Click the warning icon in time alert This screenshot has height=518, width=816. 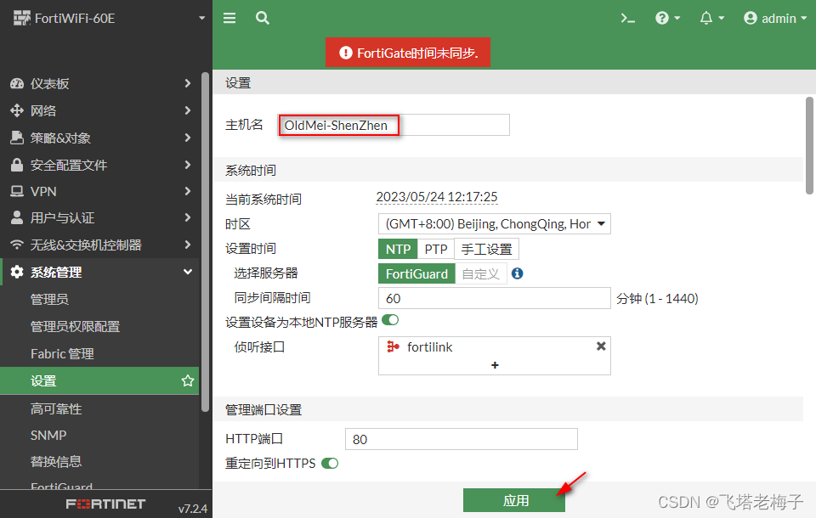(346, 53)
